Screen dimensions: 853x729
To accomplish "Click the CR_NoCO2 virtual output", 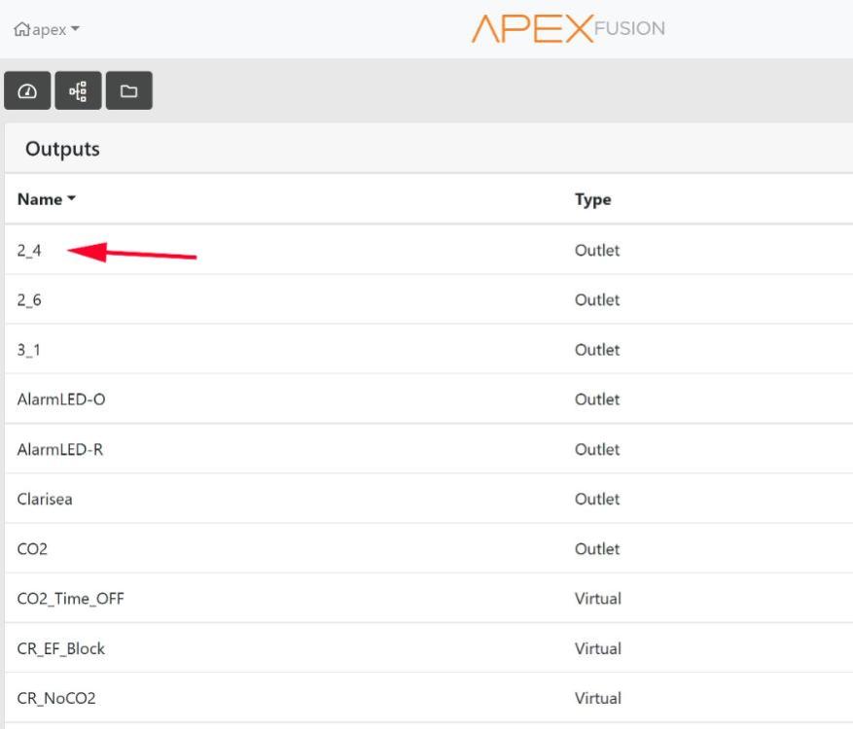I will click(x=55, y=699).
